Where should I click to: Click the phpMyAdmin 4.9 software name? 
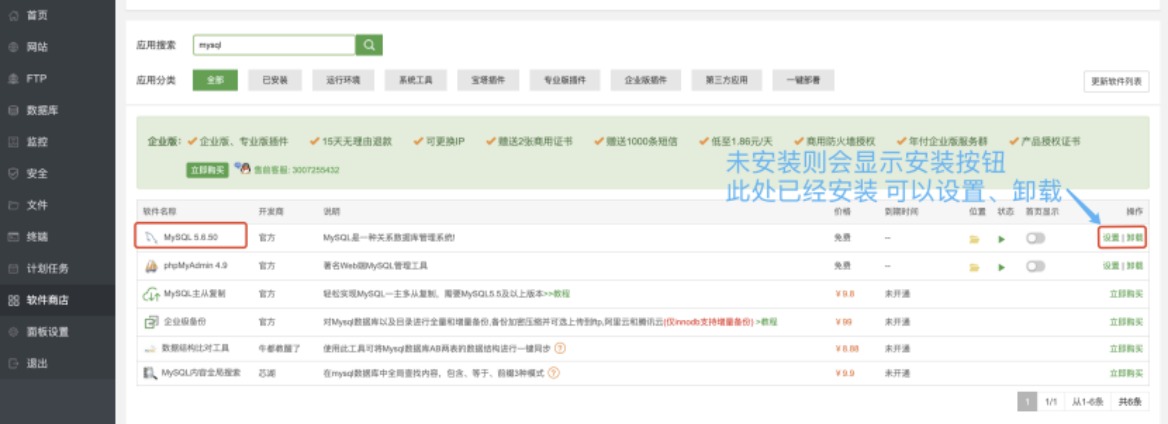(195, 266)
